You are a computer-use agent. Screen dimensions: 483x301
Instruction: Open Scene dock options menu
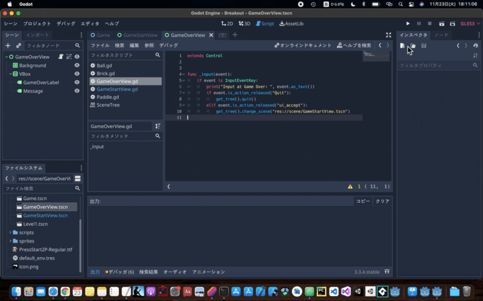pos(82,35)
